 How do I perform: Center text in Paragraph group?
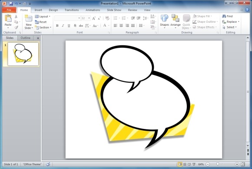121,25
